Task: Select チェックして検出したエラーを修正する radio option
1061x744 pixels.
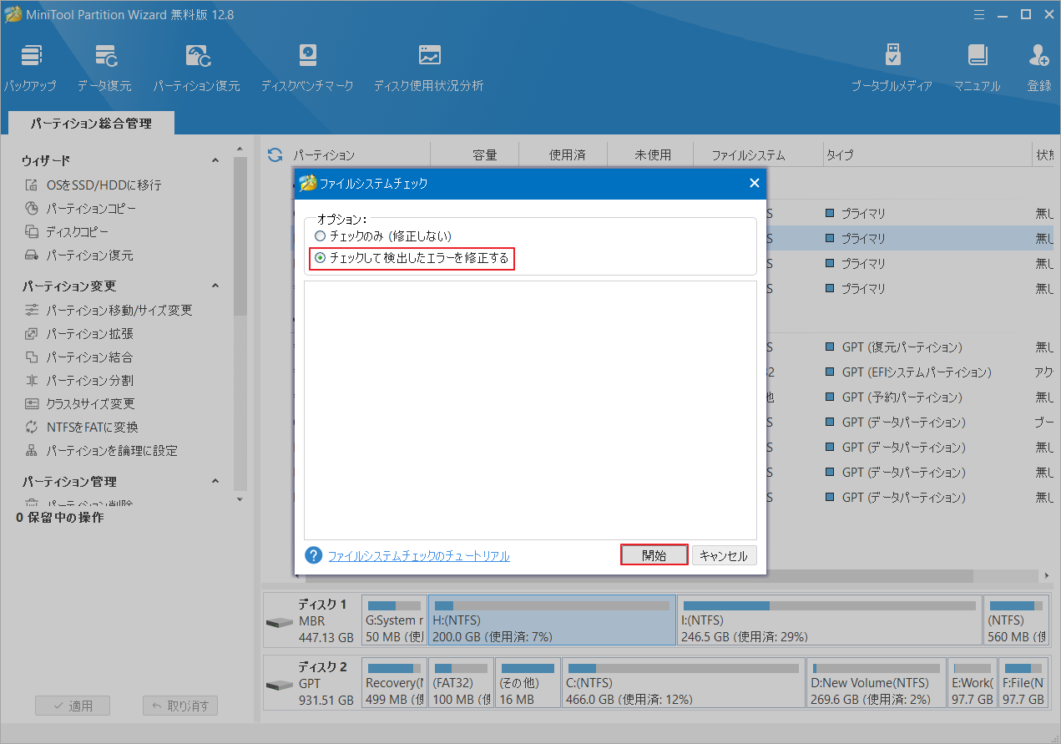Action: click(412, 258)
